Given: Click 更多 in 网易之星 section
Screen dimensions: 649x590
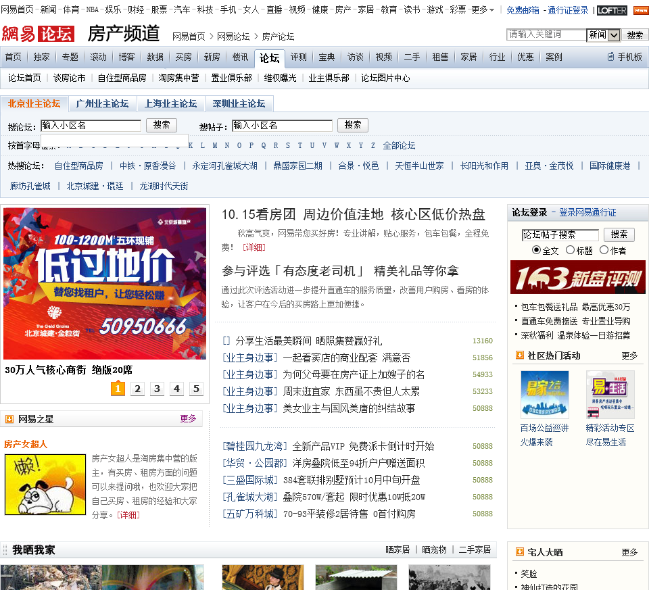Looking at the screenshot, I should (x=188, y=418).
